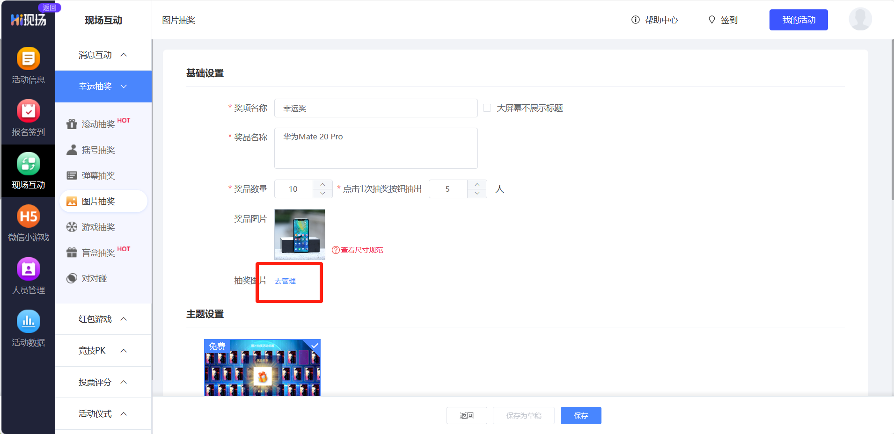Open 滚动抽奖 menu item

point(98,124)
